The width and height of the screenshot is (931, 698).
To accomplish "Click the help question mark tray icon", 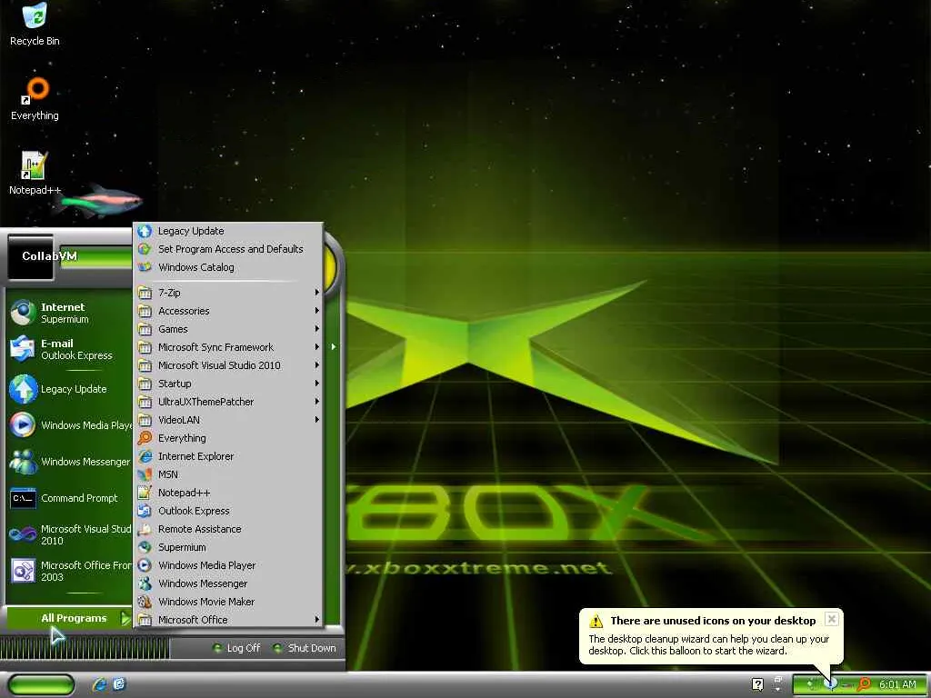I will tap(757, 684).
